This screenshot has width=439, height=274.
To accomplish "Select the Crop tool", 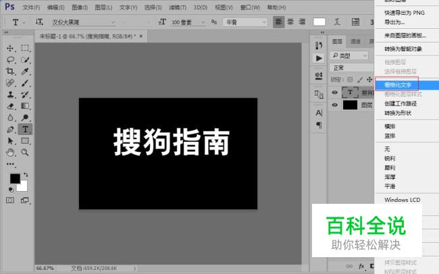I will [10, 72].
